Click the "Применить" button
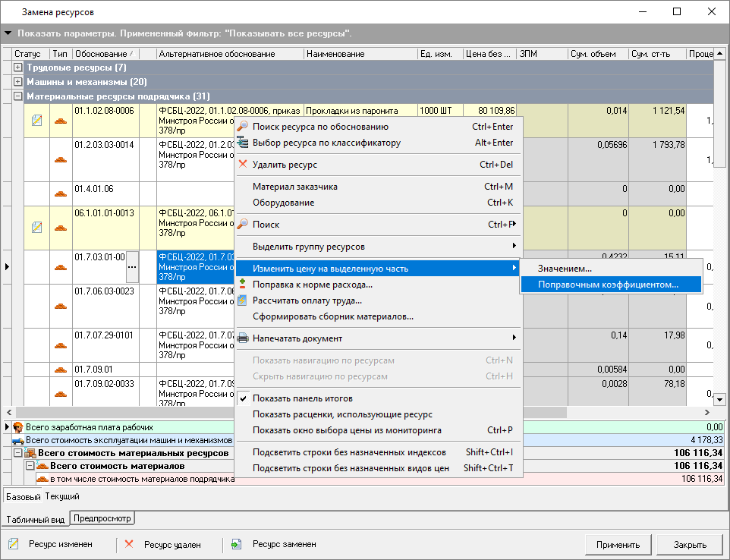 618,544
